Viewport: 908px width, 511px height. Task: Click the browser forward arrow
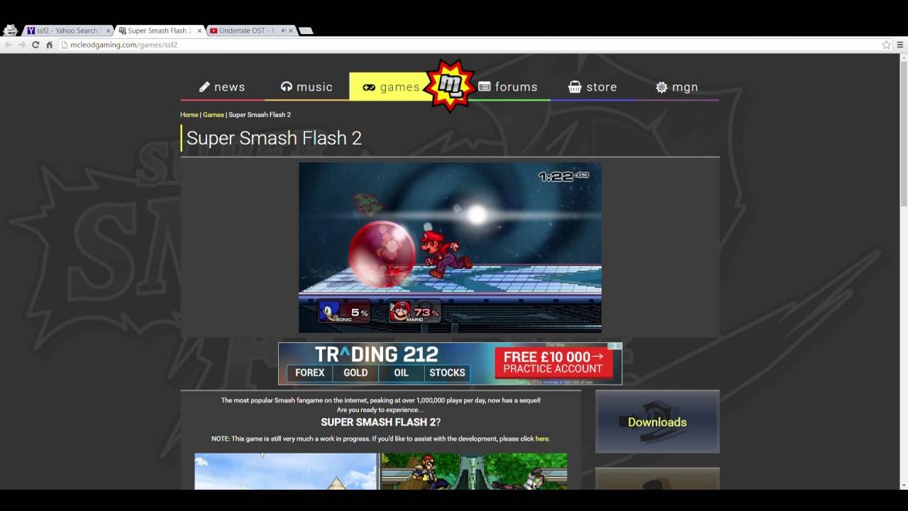[22, 45]
